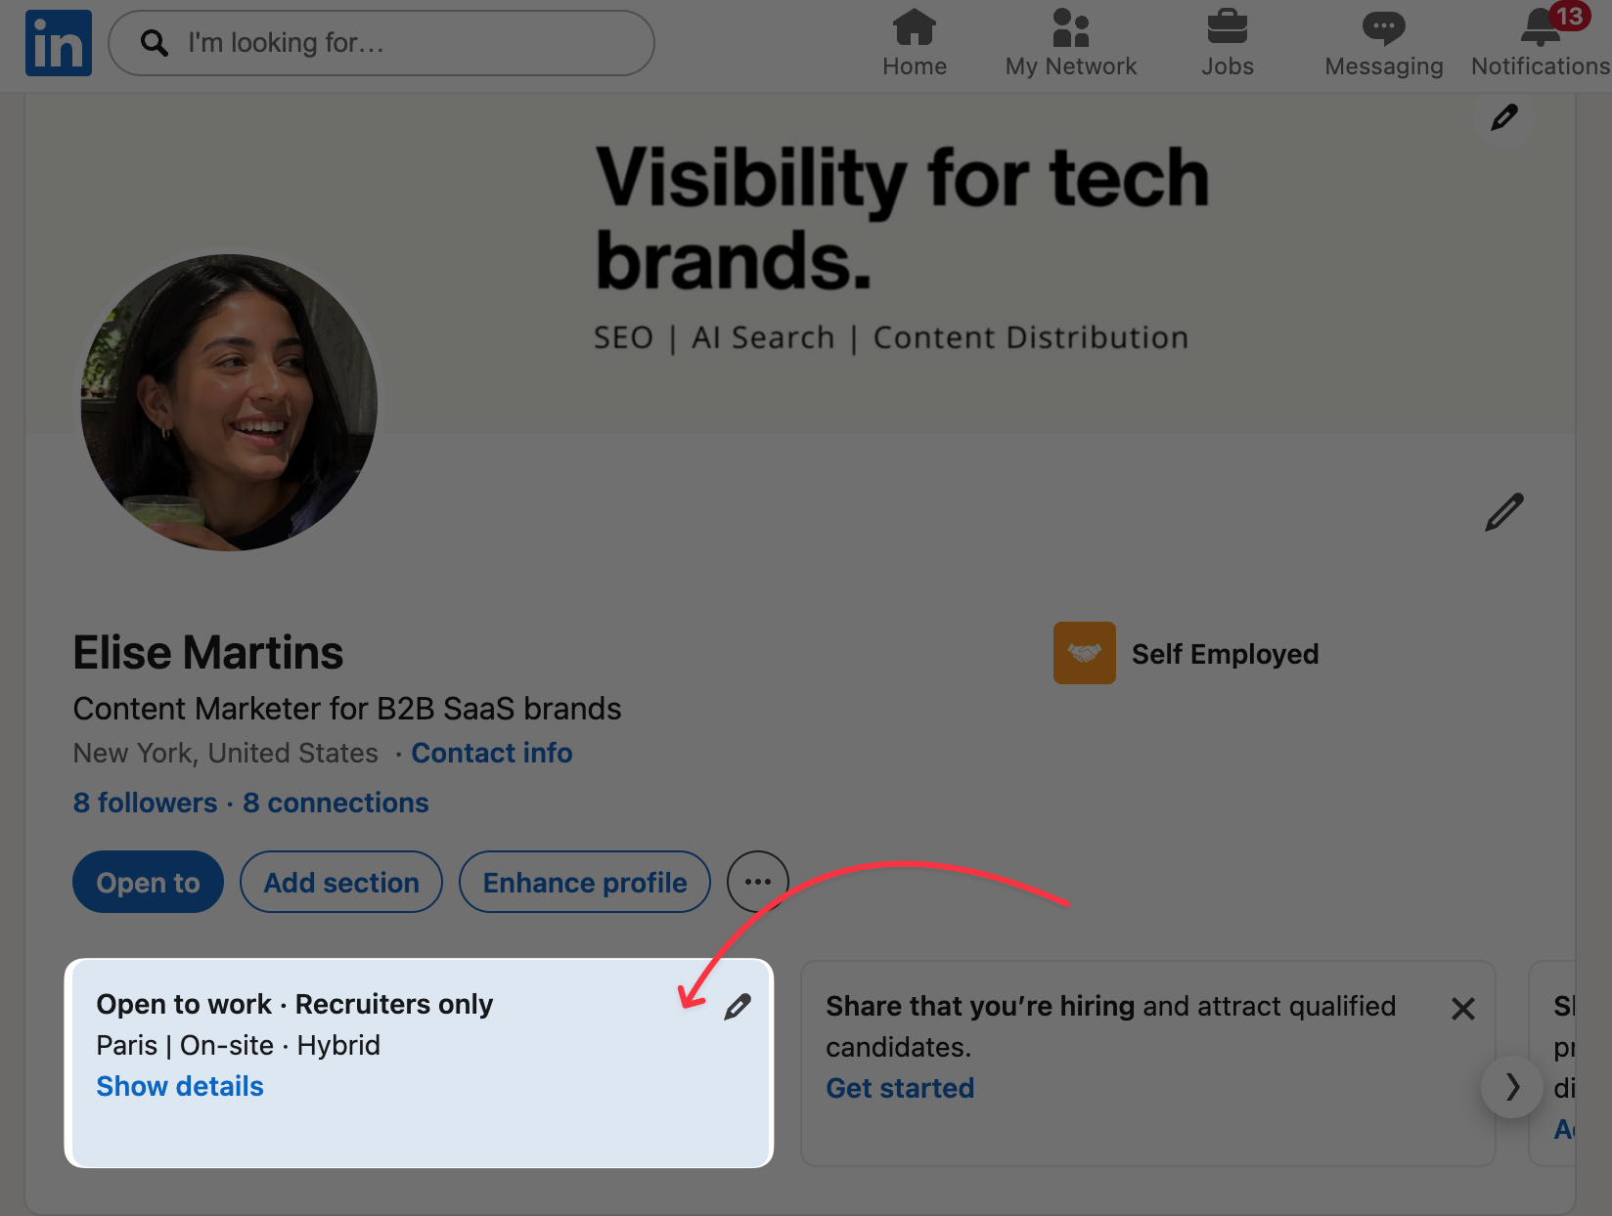Screen dimensions: 1612x1216
Task: Open Contact info
Action: (492, 753)
